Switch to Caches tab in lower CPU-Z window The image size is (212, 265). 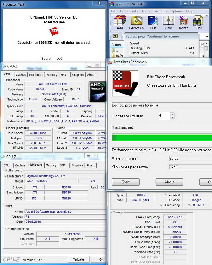pos(20,165)
